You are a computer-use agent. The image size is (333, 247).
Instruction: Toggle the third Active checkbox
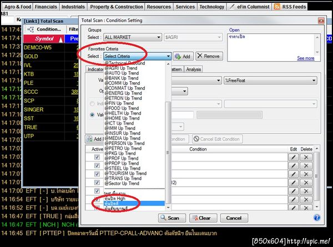tap(97, 174)
